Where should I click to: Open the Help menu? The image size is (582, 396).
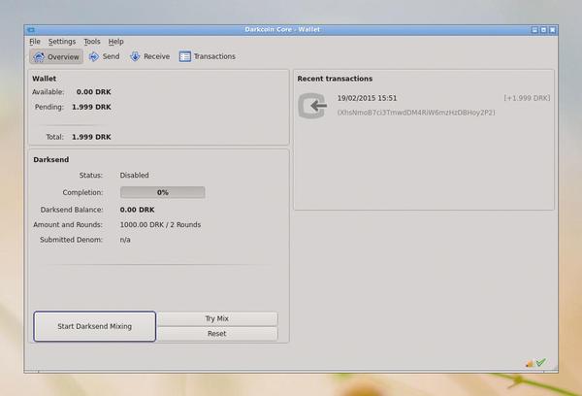coord(115,42)
